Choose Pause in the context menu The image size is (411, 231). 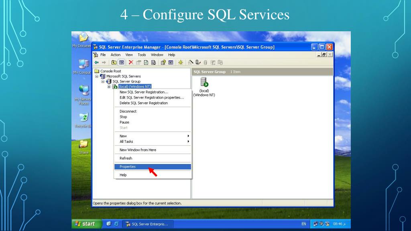tap(153, 122)
